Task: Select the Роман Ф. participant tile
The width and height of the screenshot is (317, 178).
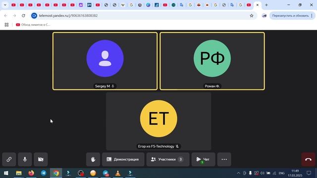Action: click(212, 61)
